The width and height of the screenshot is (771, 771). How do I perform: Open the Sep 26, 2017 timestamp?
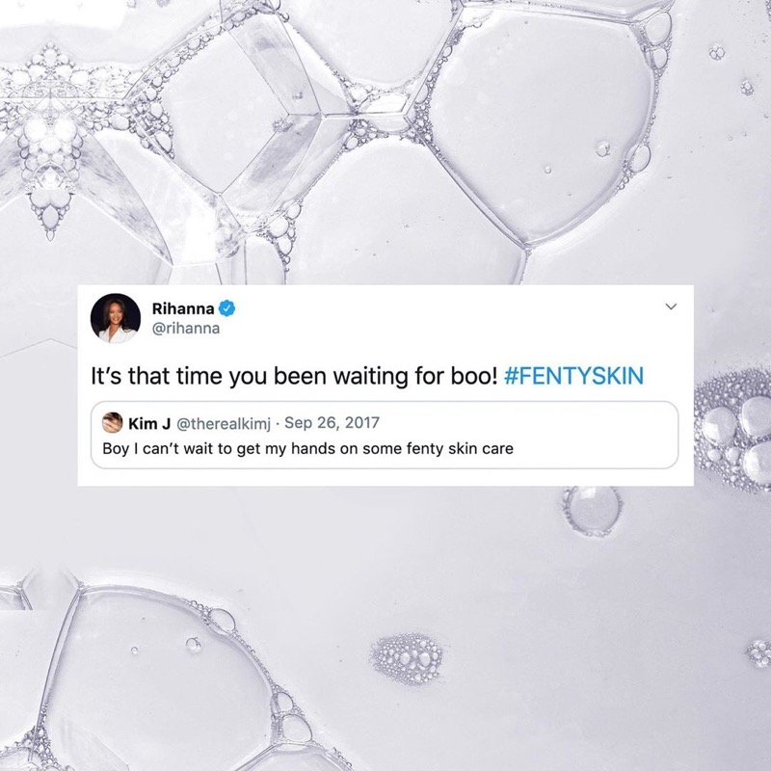[332, 423]
